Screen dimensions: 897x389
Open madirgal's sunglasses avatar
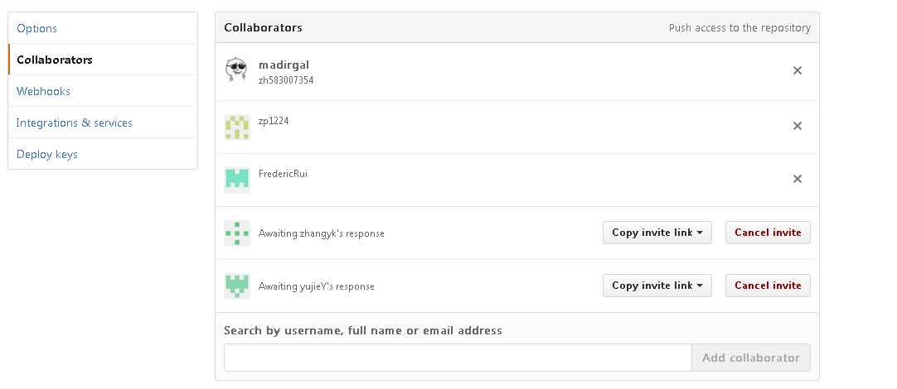(236, 70)
